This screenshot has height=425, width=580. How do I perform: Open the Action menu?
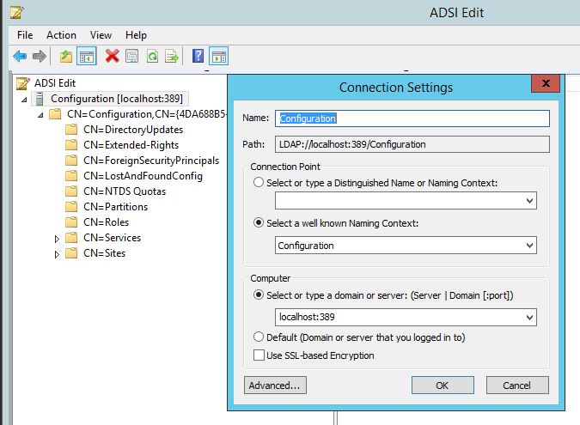(61, 35)
